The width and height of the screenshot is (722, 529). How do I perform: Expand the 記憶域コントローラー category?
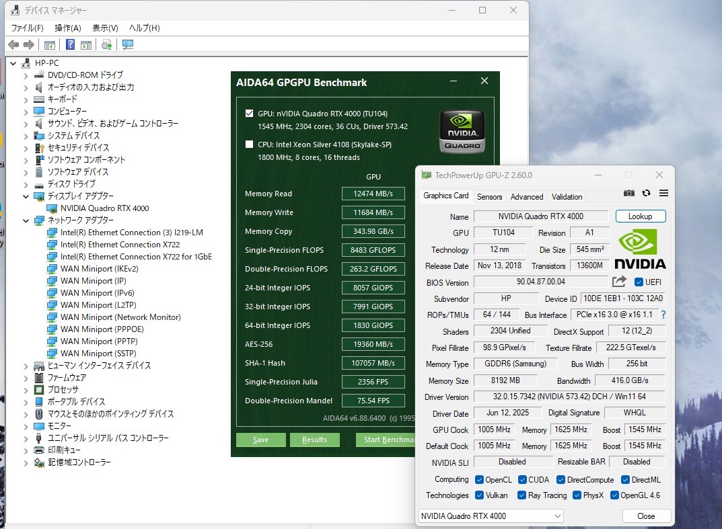pyautogui.click(x=26, y=462)
